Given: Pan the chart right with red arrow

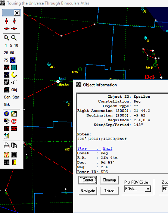Looking at the screenshot, I should (14, 29).
